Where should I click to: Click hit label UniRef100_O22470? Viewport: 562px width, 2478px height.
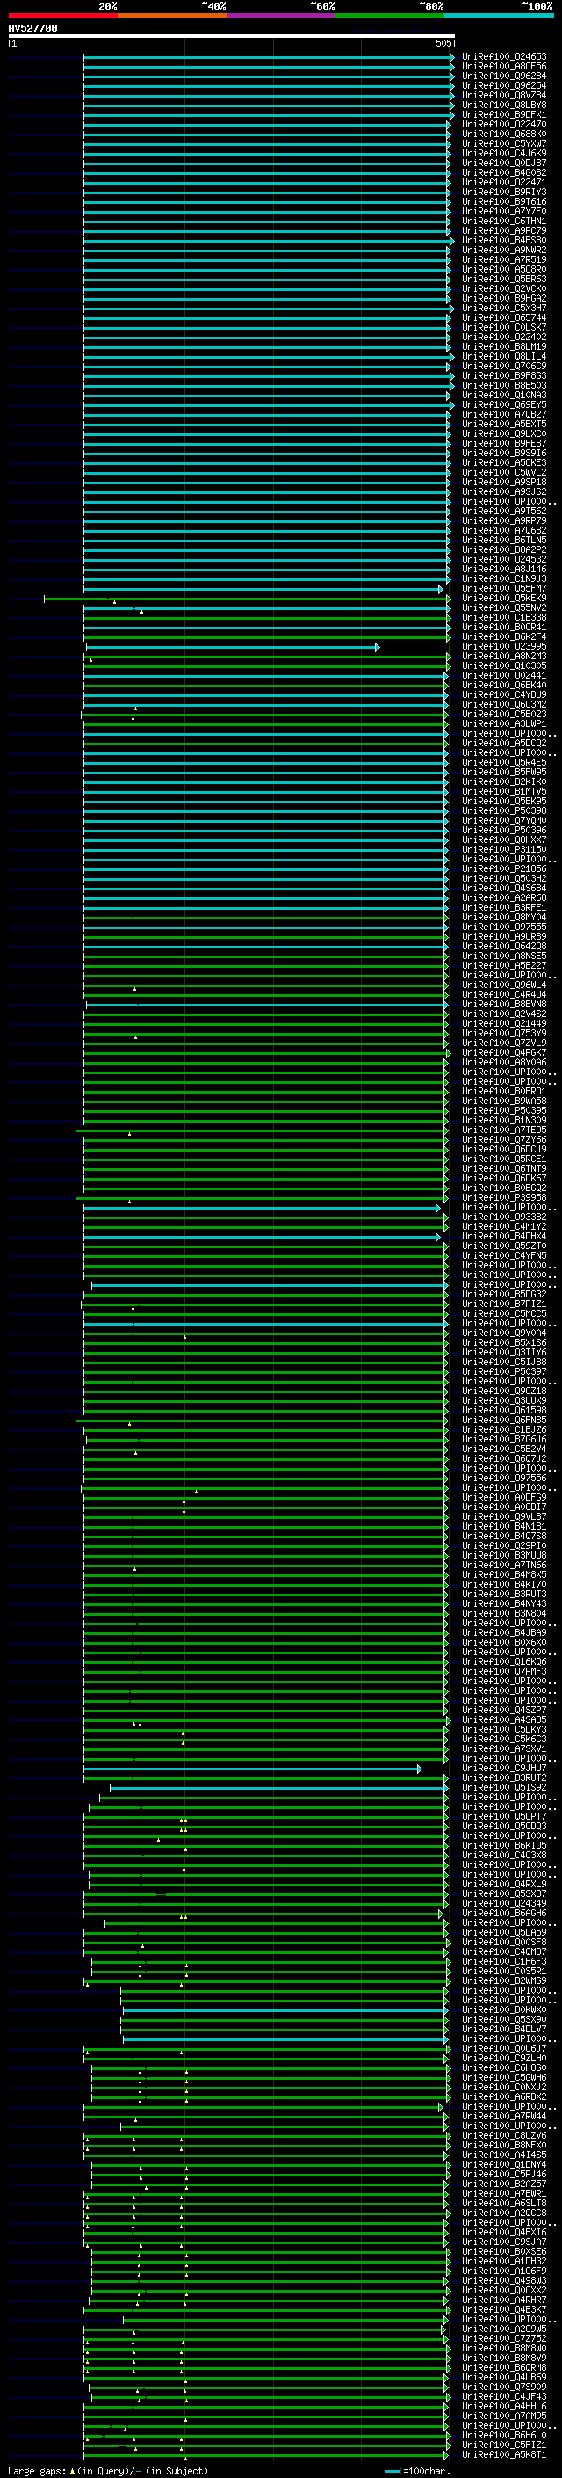click(504, 124)
